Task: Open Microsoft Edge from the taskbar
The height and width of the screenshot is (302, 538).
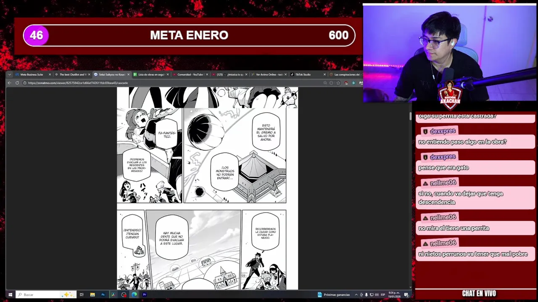Action: pyautogui.click(x=134, y=294)
